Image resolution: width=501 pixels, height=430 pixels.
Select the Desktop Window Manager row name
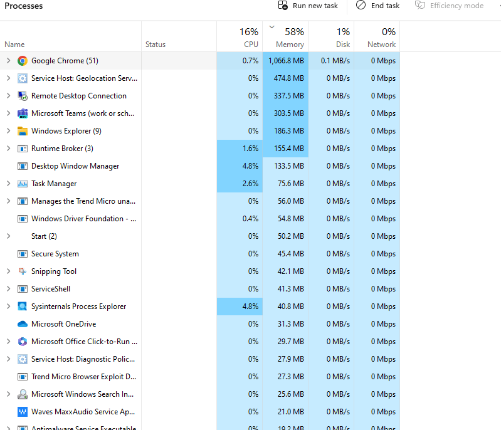pos(75,166)
